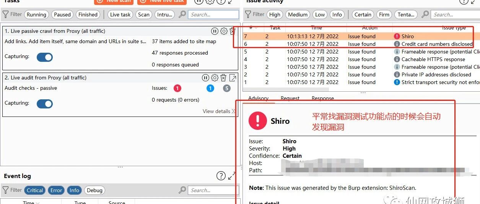Pause the Live audit from Proxy task
The height and width of the screenshot is (204, 480).
[206, 78]
